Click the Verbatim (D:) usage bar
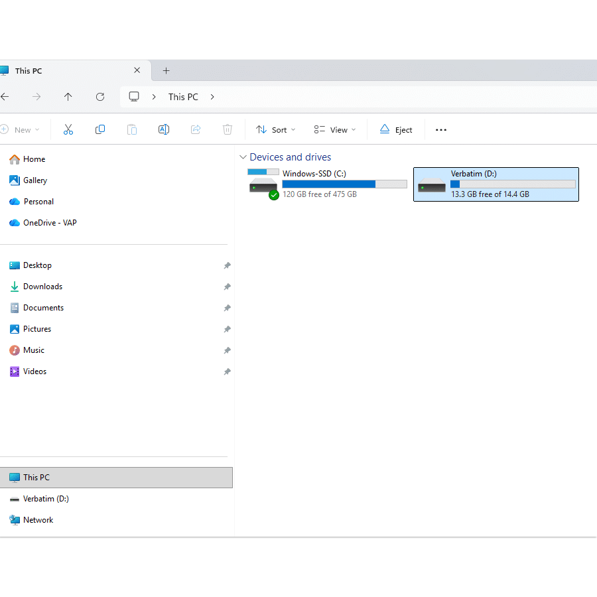597x597 pixels. pos(513,184)
